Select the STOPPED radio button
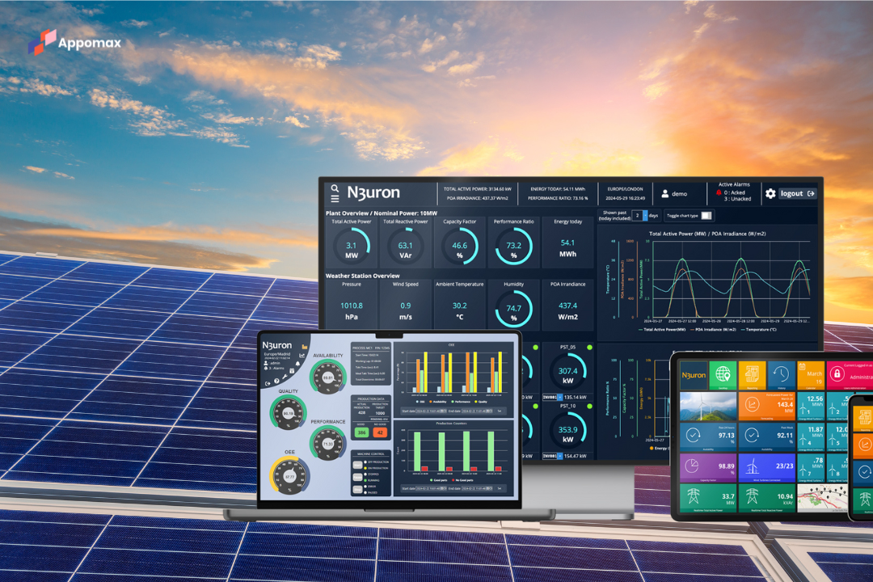 pos(365,474)
